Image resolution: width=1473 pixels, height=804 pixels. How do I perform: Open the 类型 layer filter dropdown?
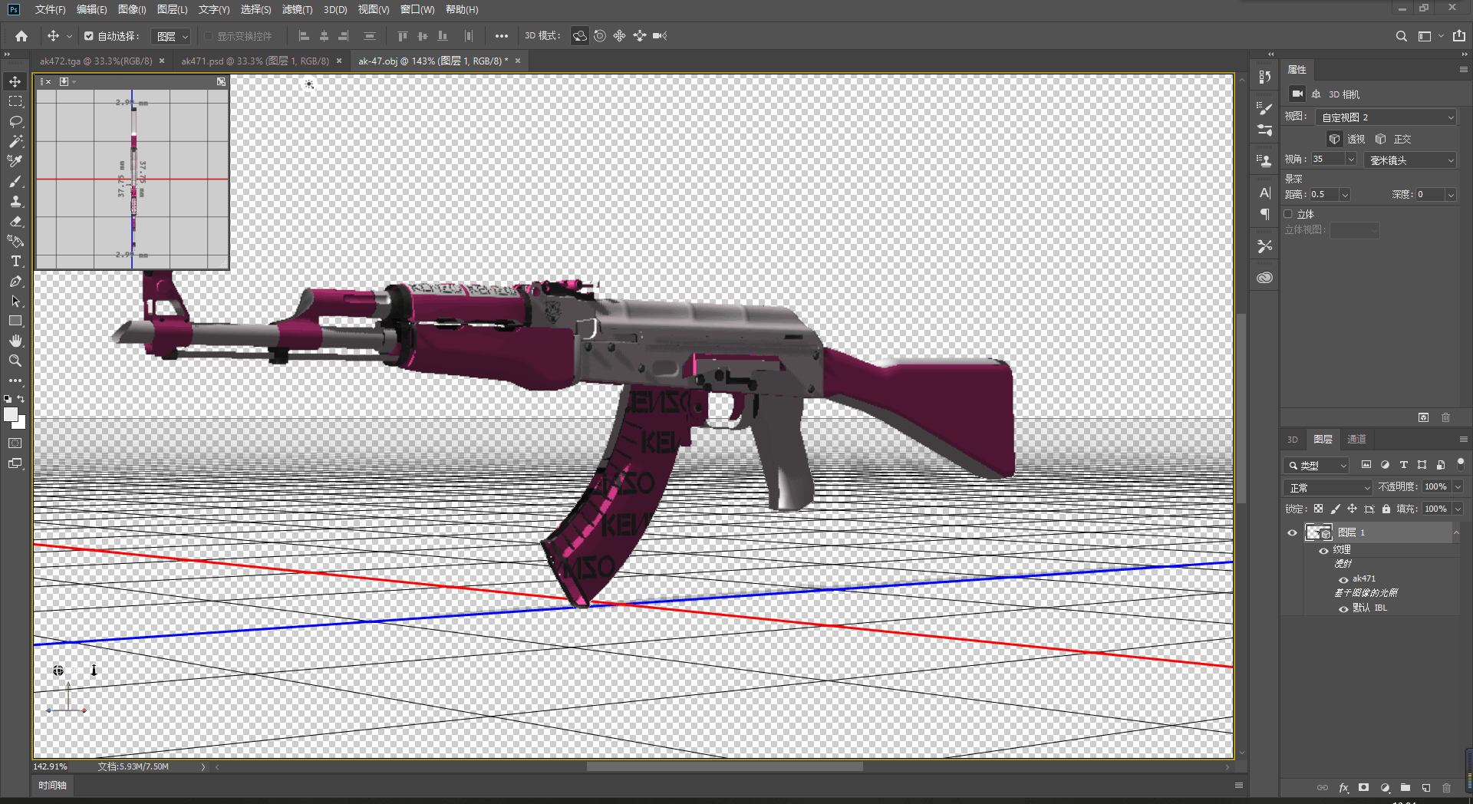pos(1316,466)
